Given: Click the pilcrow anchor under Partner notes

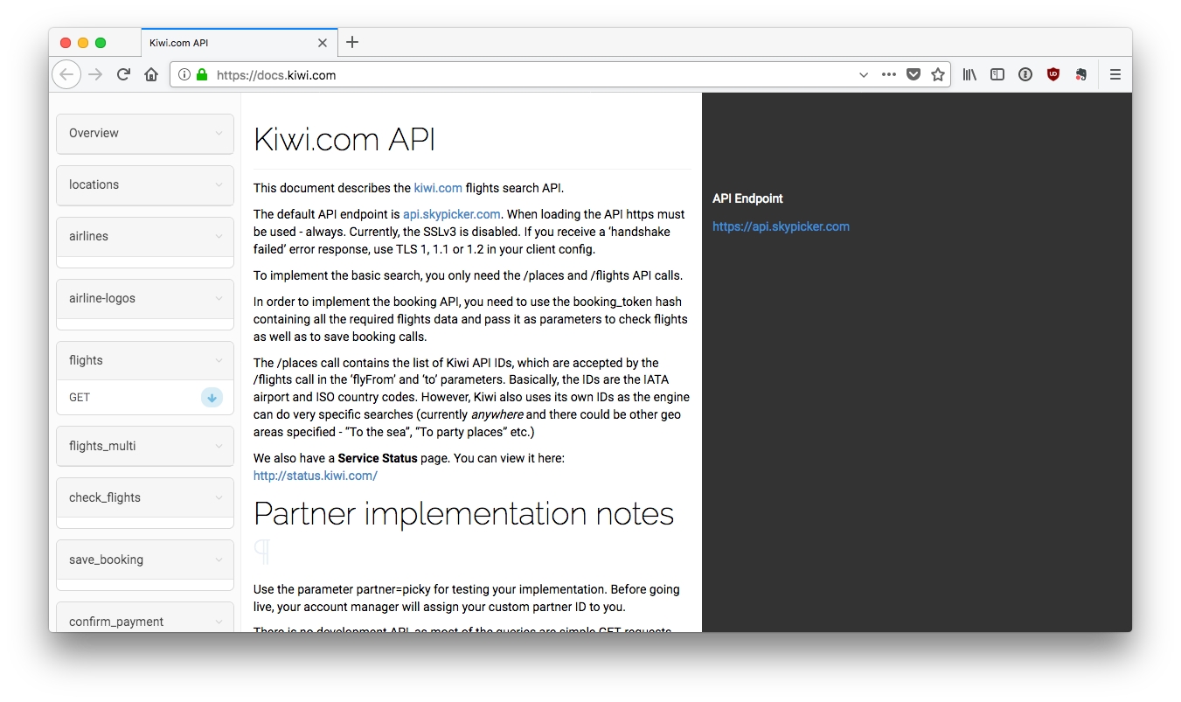Looking at the screenshot, I should click(262, 552).
